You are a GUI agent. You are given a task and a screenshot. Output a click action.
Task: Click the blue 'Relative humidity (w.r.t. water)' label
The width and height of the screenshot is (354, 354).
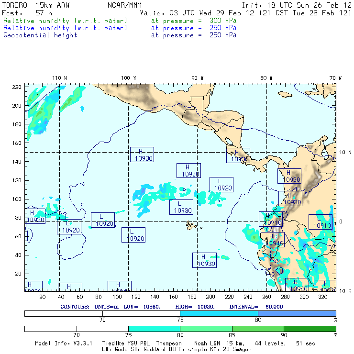pyautogui.click(x=65, y=28)
